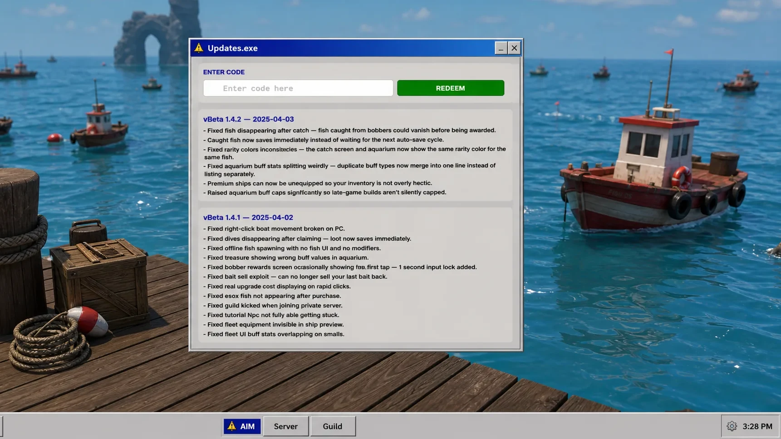Screen dimensions: 781x439
Task: Click the Updates.exe title text
Action: pyautogui.click(x=232, y=48)
